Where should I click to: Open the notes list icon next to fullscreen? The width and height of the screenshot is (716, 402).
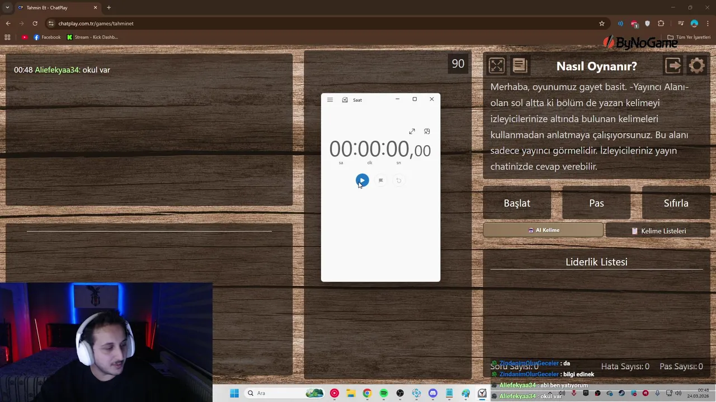point(520,66)
